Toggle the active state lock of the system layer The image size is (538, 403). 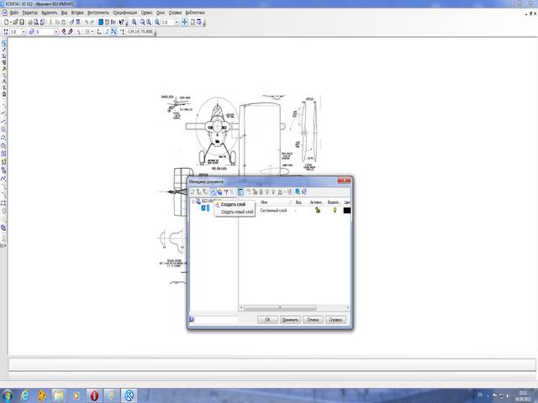tap(318, 210)
